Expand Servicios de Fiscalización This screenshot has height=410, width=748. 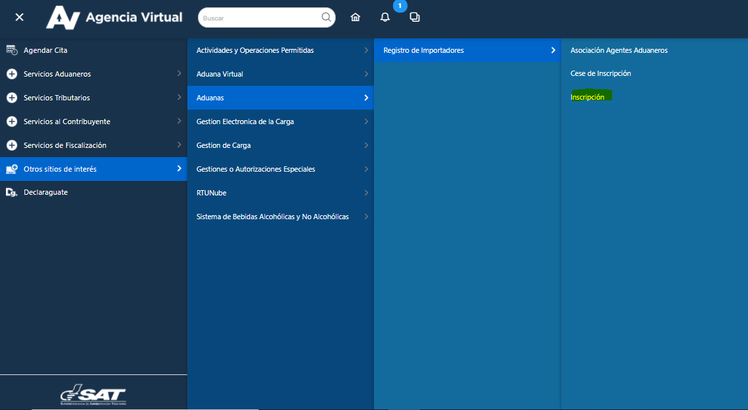[x=65, y=145]
